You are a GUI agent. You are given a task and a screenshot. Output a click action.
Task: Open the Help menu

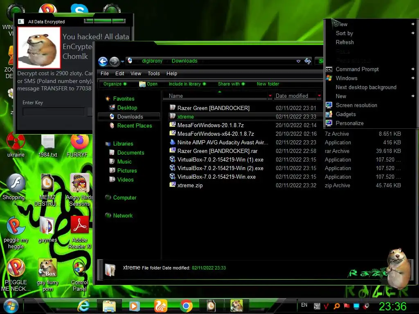click(171, 74)
